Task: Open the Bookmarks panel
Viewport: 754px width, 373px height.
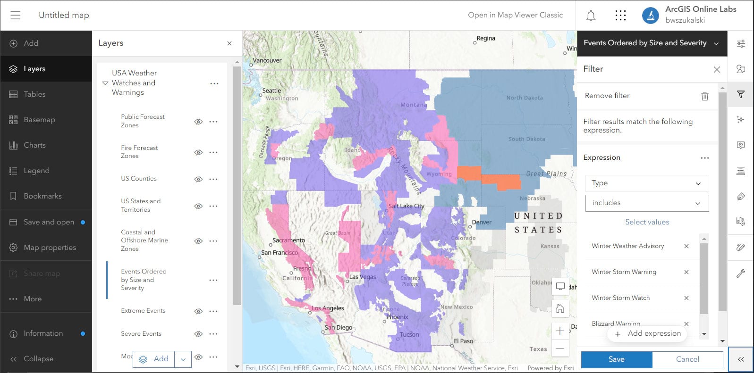Action: (46, 196)
